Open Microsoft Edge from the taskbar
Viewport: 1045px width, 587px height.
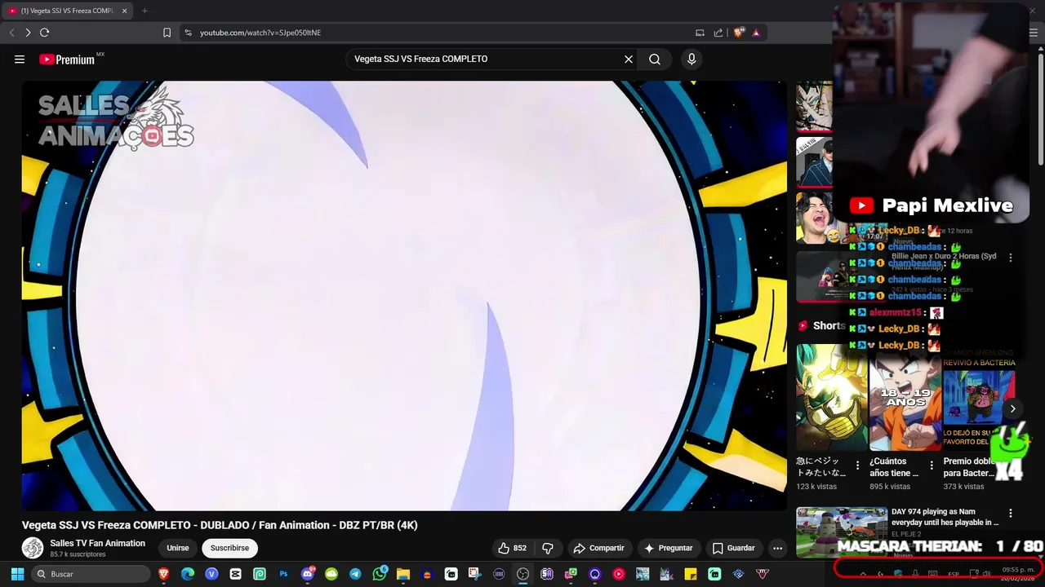click(x=188, y=574)
